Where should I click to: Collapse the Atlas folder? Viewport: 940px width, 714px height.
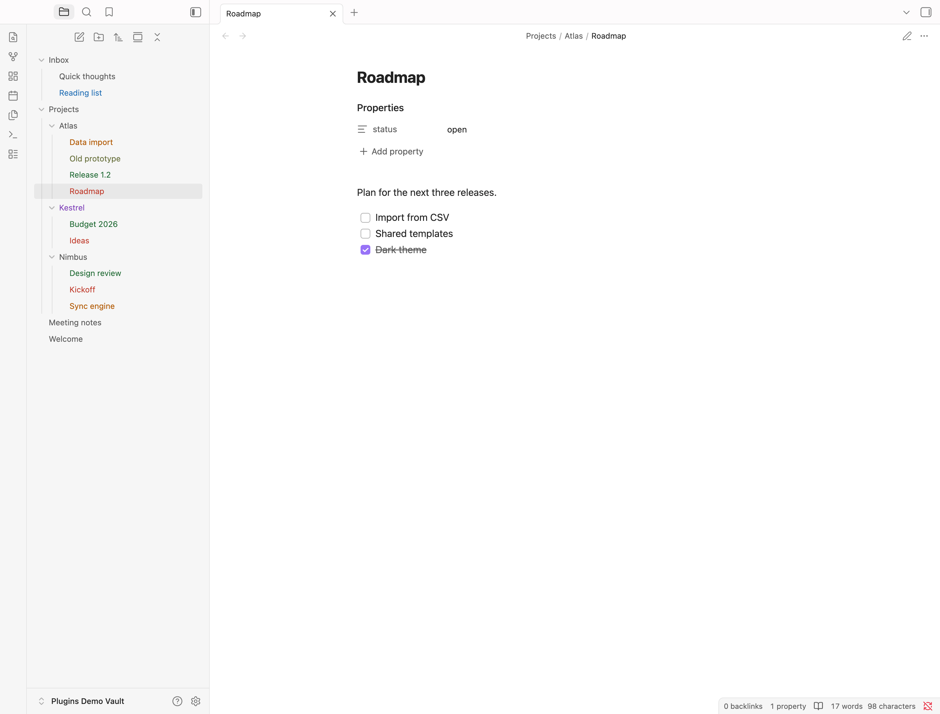coord(52,126)
